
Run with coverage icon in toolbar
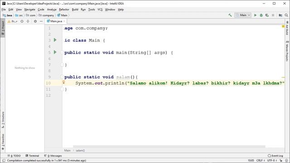pos(267,15)
